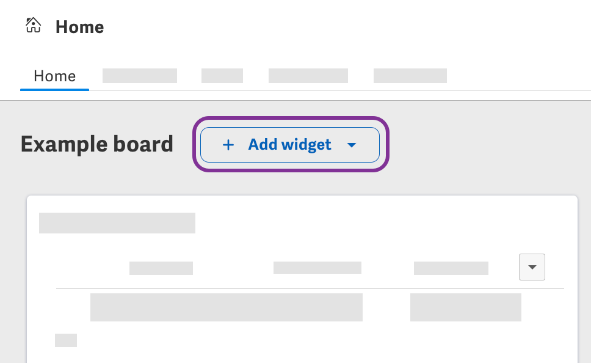
Task: Open the placeholder tab right of Home
Action: tap(140, 76)
